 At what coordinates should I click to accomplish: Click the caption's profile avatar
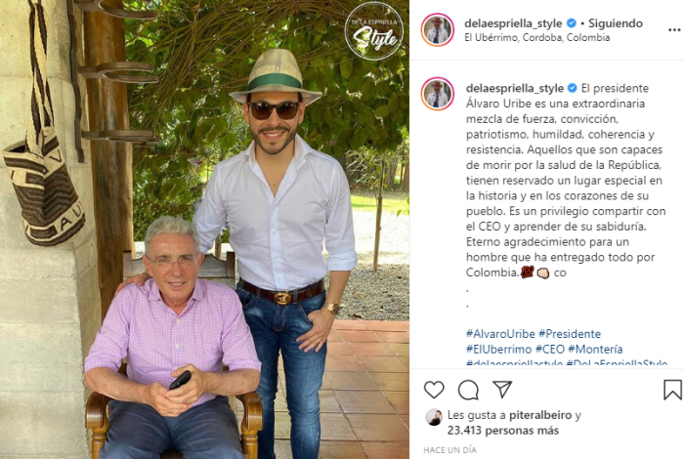(x=438, y=94)
